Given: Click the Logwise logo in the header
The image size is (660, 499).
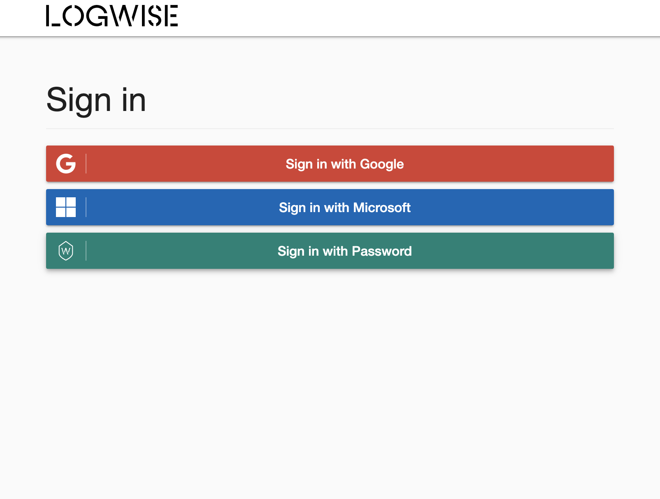Looking at the screenshot, I should point(112,16).
